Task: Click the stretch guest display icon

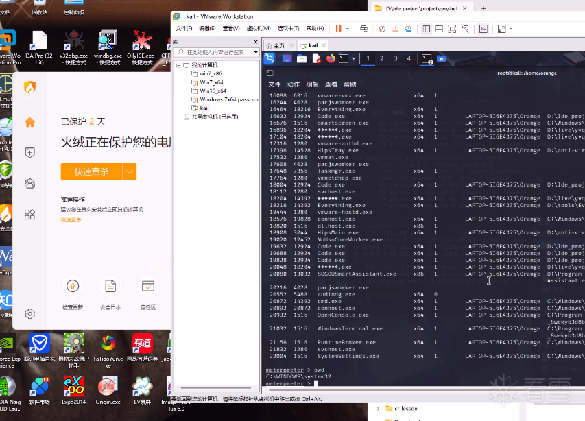Action: (502, 29)
